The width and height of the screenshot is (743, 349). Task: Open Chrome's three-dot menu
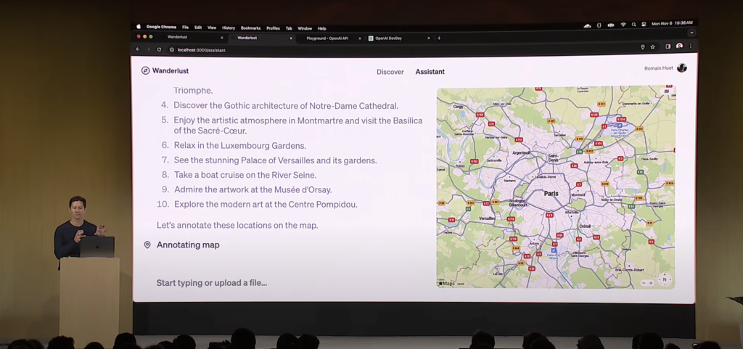point(691,46)
